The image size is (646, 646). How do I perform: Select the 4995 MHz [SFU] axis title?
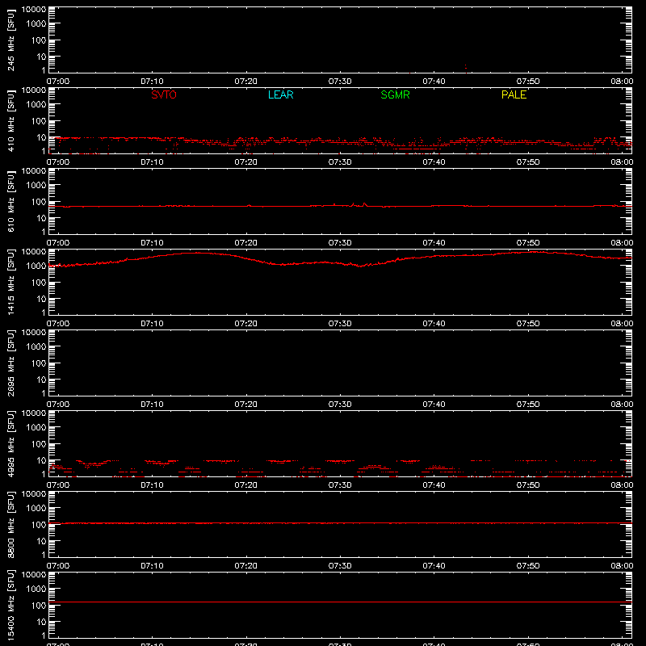point(11,443)
